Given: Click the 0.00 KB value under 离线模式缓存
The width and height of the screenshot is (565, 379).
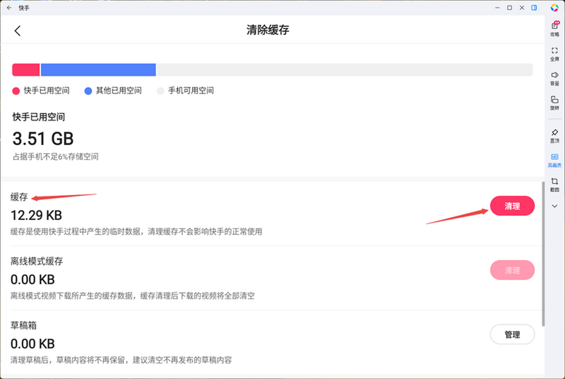Looking at the screenshot, I should pos(32,280).
